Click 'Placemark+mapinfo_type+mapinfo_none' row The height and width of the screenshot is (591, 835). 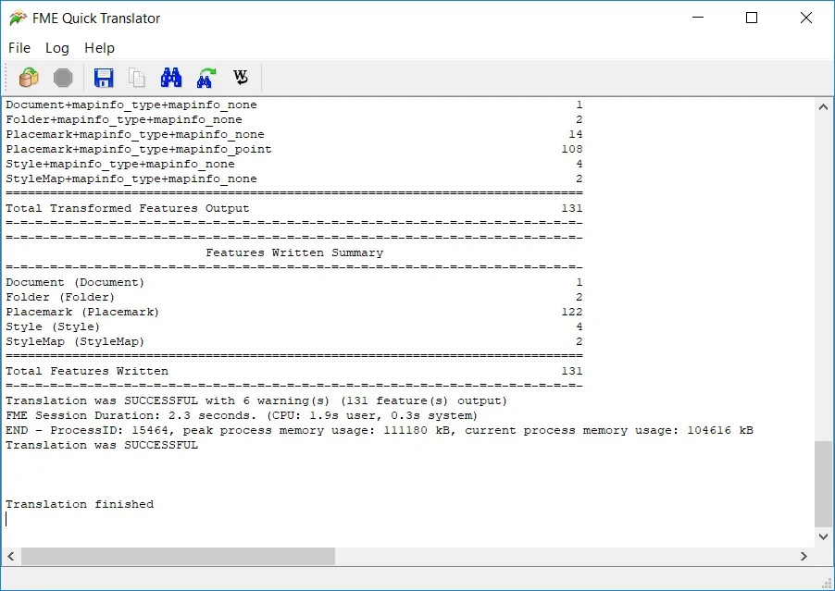tap(294, 135)
